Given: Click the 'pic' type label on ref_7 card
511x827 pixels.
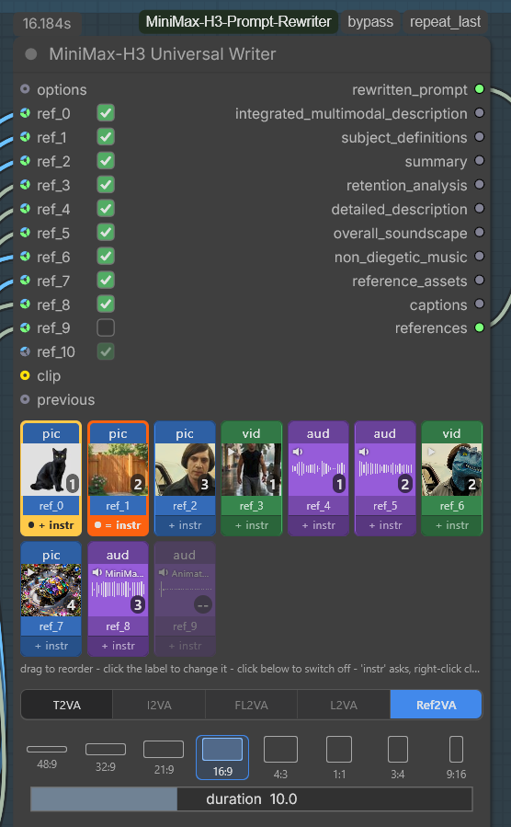Looking at the screenshot, I should pos(51,555).
